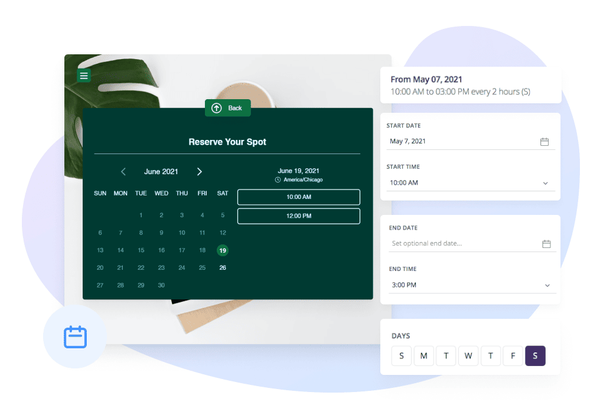
Task: Click the previous month arrow
Action: point(123,172)
